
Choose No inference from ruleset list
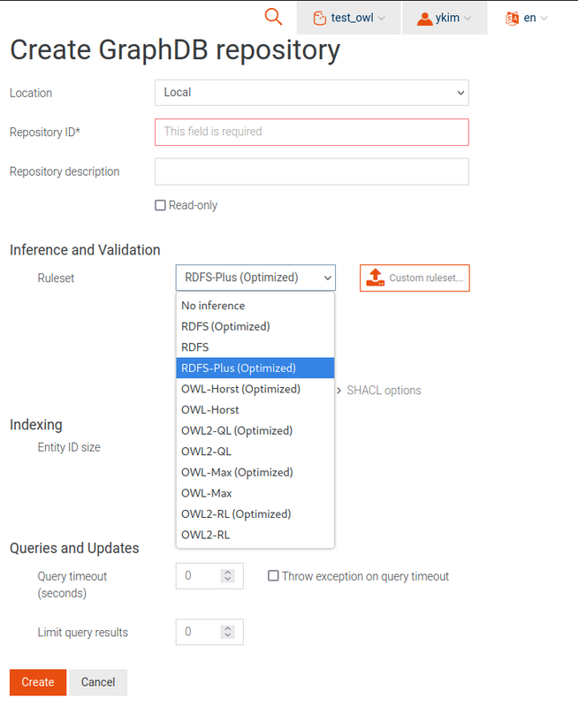pos(213,306)
